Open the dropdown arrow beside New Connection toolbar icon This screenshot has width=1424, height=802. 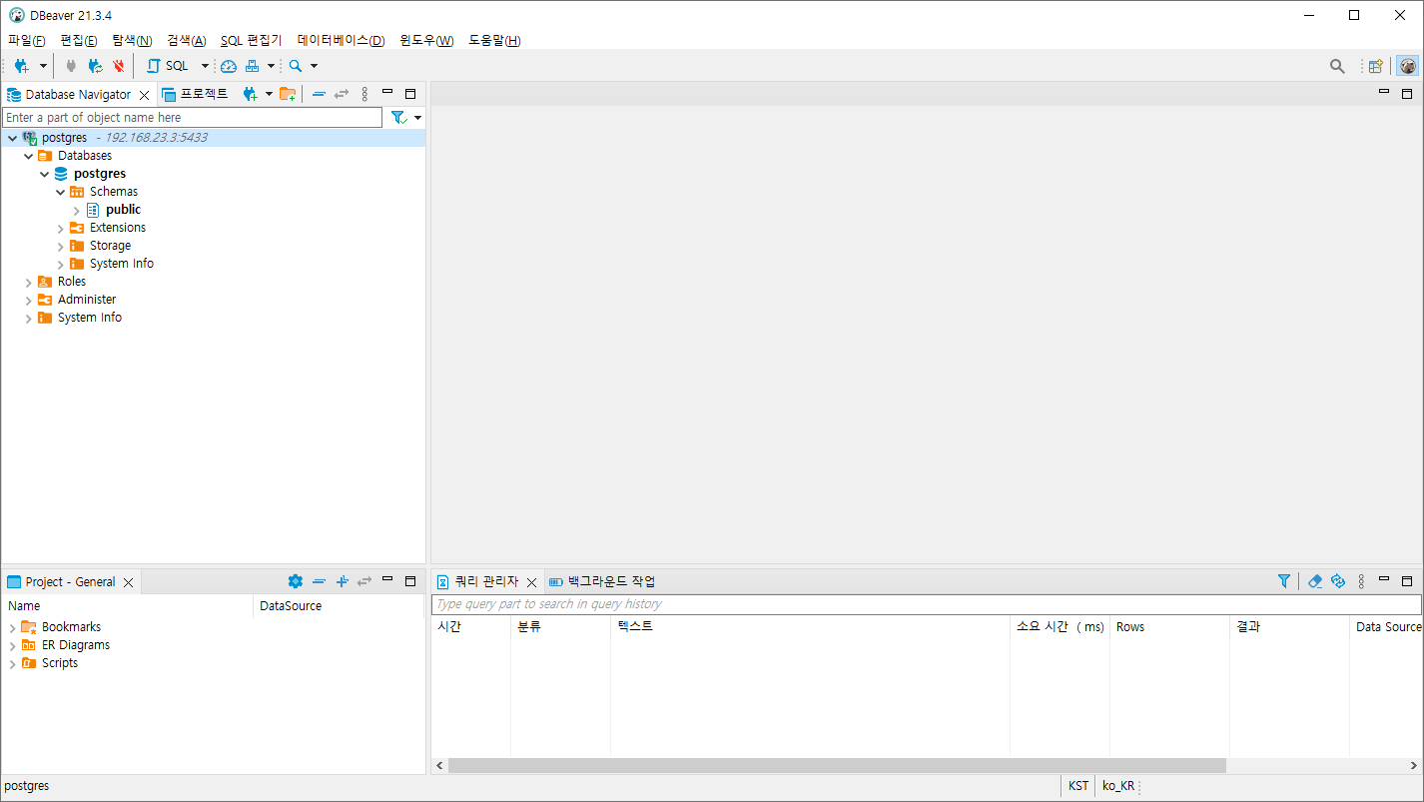(x=43, y=66)
